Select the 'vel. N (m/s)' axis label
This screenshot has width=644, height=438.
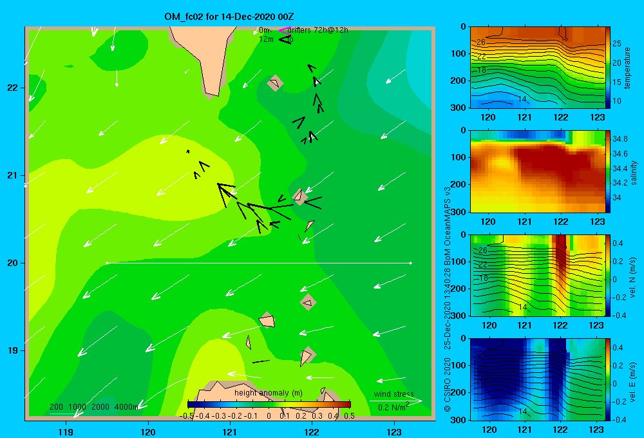pyautogui.click(x=632, y=278)
